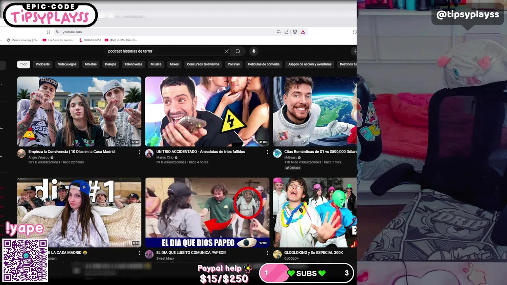Open Martin Cirio channel avatar

coord(149,154)
